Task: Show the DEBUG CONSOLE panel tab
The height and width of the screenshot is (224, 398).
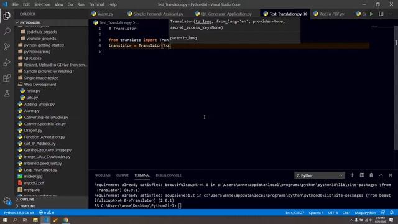Action: click(x=169, y=175)
